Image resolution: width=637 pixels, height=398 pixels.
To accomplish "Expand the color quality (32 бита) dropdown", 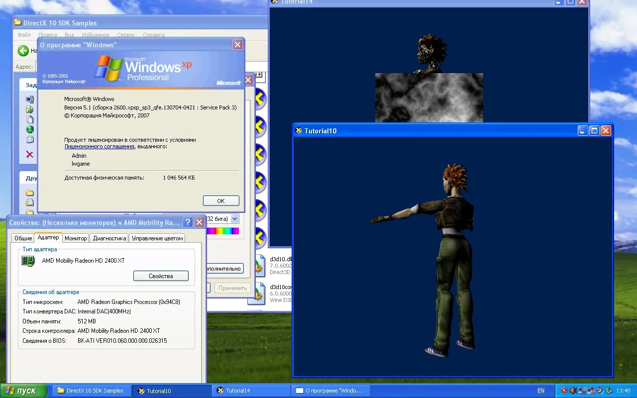I will [234, 219].
